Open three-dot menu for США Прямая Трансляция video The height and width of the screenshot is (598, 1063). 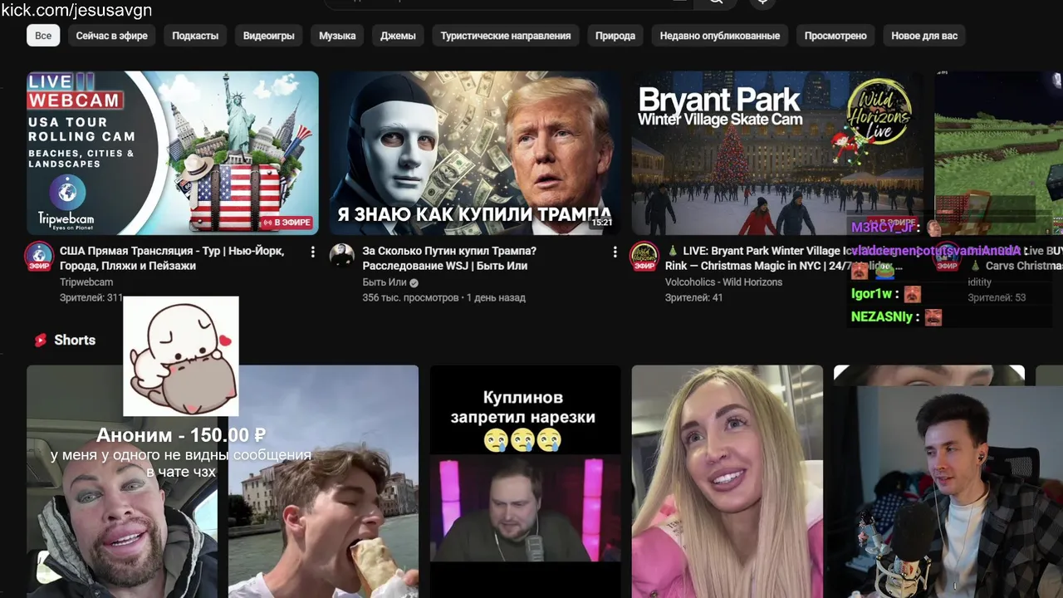pos(312,252)
